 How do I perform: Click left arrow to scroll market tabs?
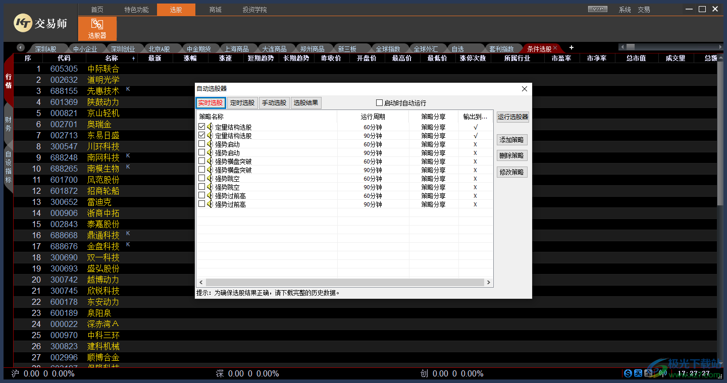[x=20, y=47]
